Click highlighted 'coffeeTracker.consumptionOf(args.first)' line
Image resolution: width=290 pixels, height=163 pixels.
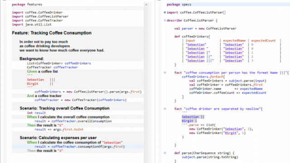click(x=80, y=147)
